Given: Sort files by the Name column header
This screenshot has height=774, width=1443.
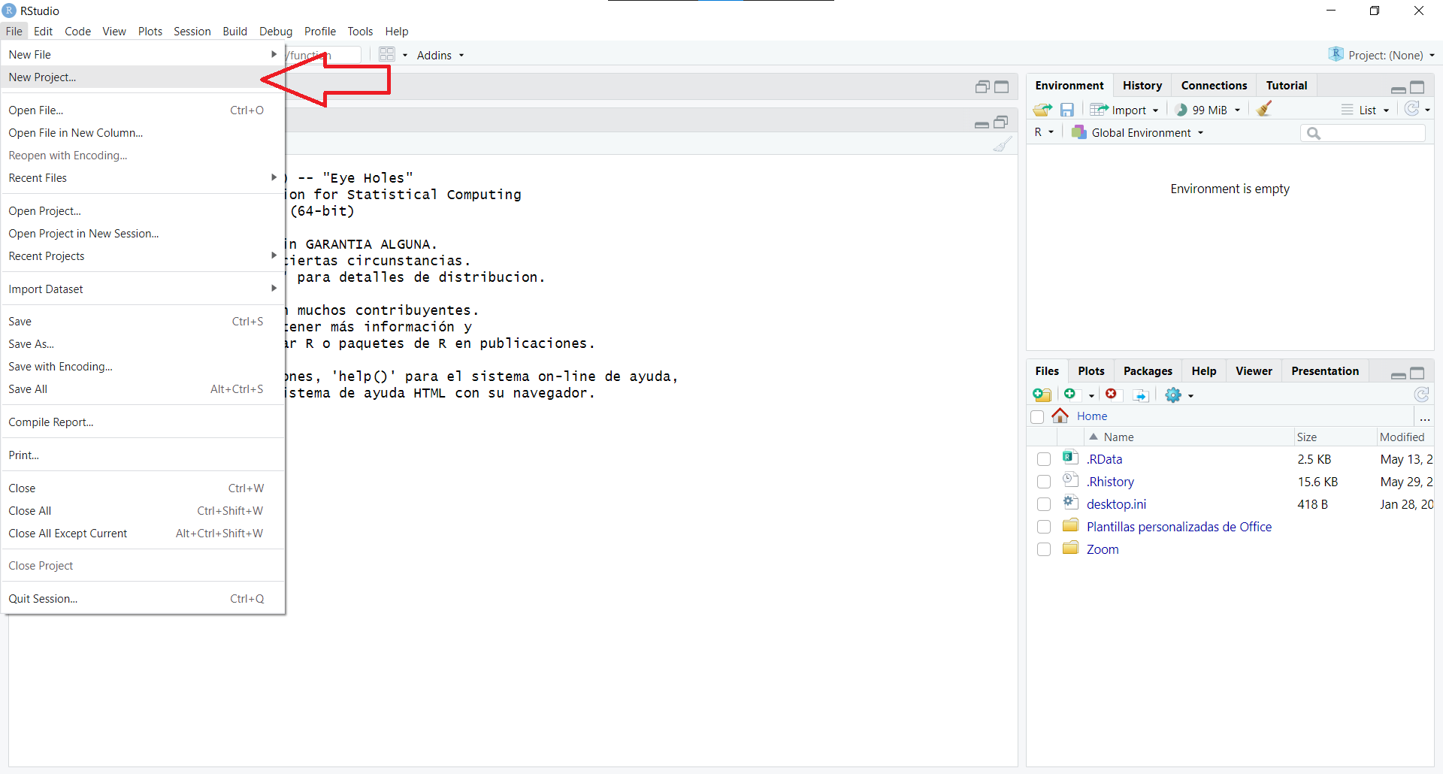Looking at the screenshot, I should [1118, 437].
